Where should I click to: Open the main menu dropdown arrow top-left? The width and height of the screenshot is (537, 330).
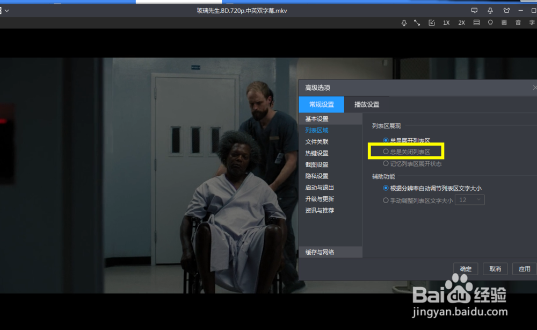7,11
